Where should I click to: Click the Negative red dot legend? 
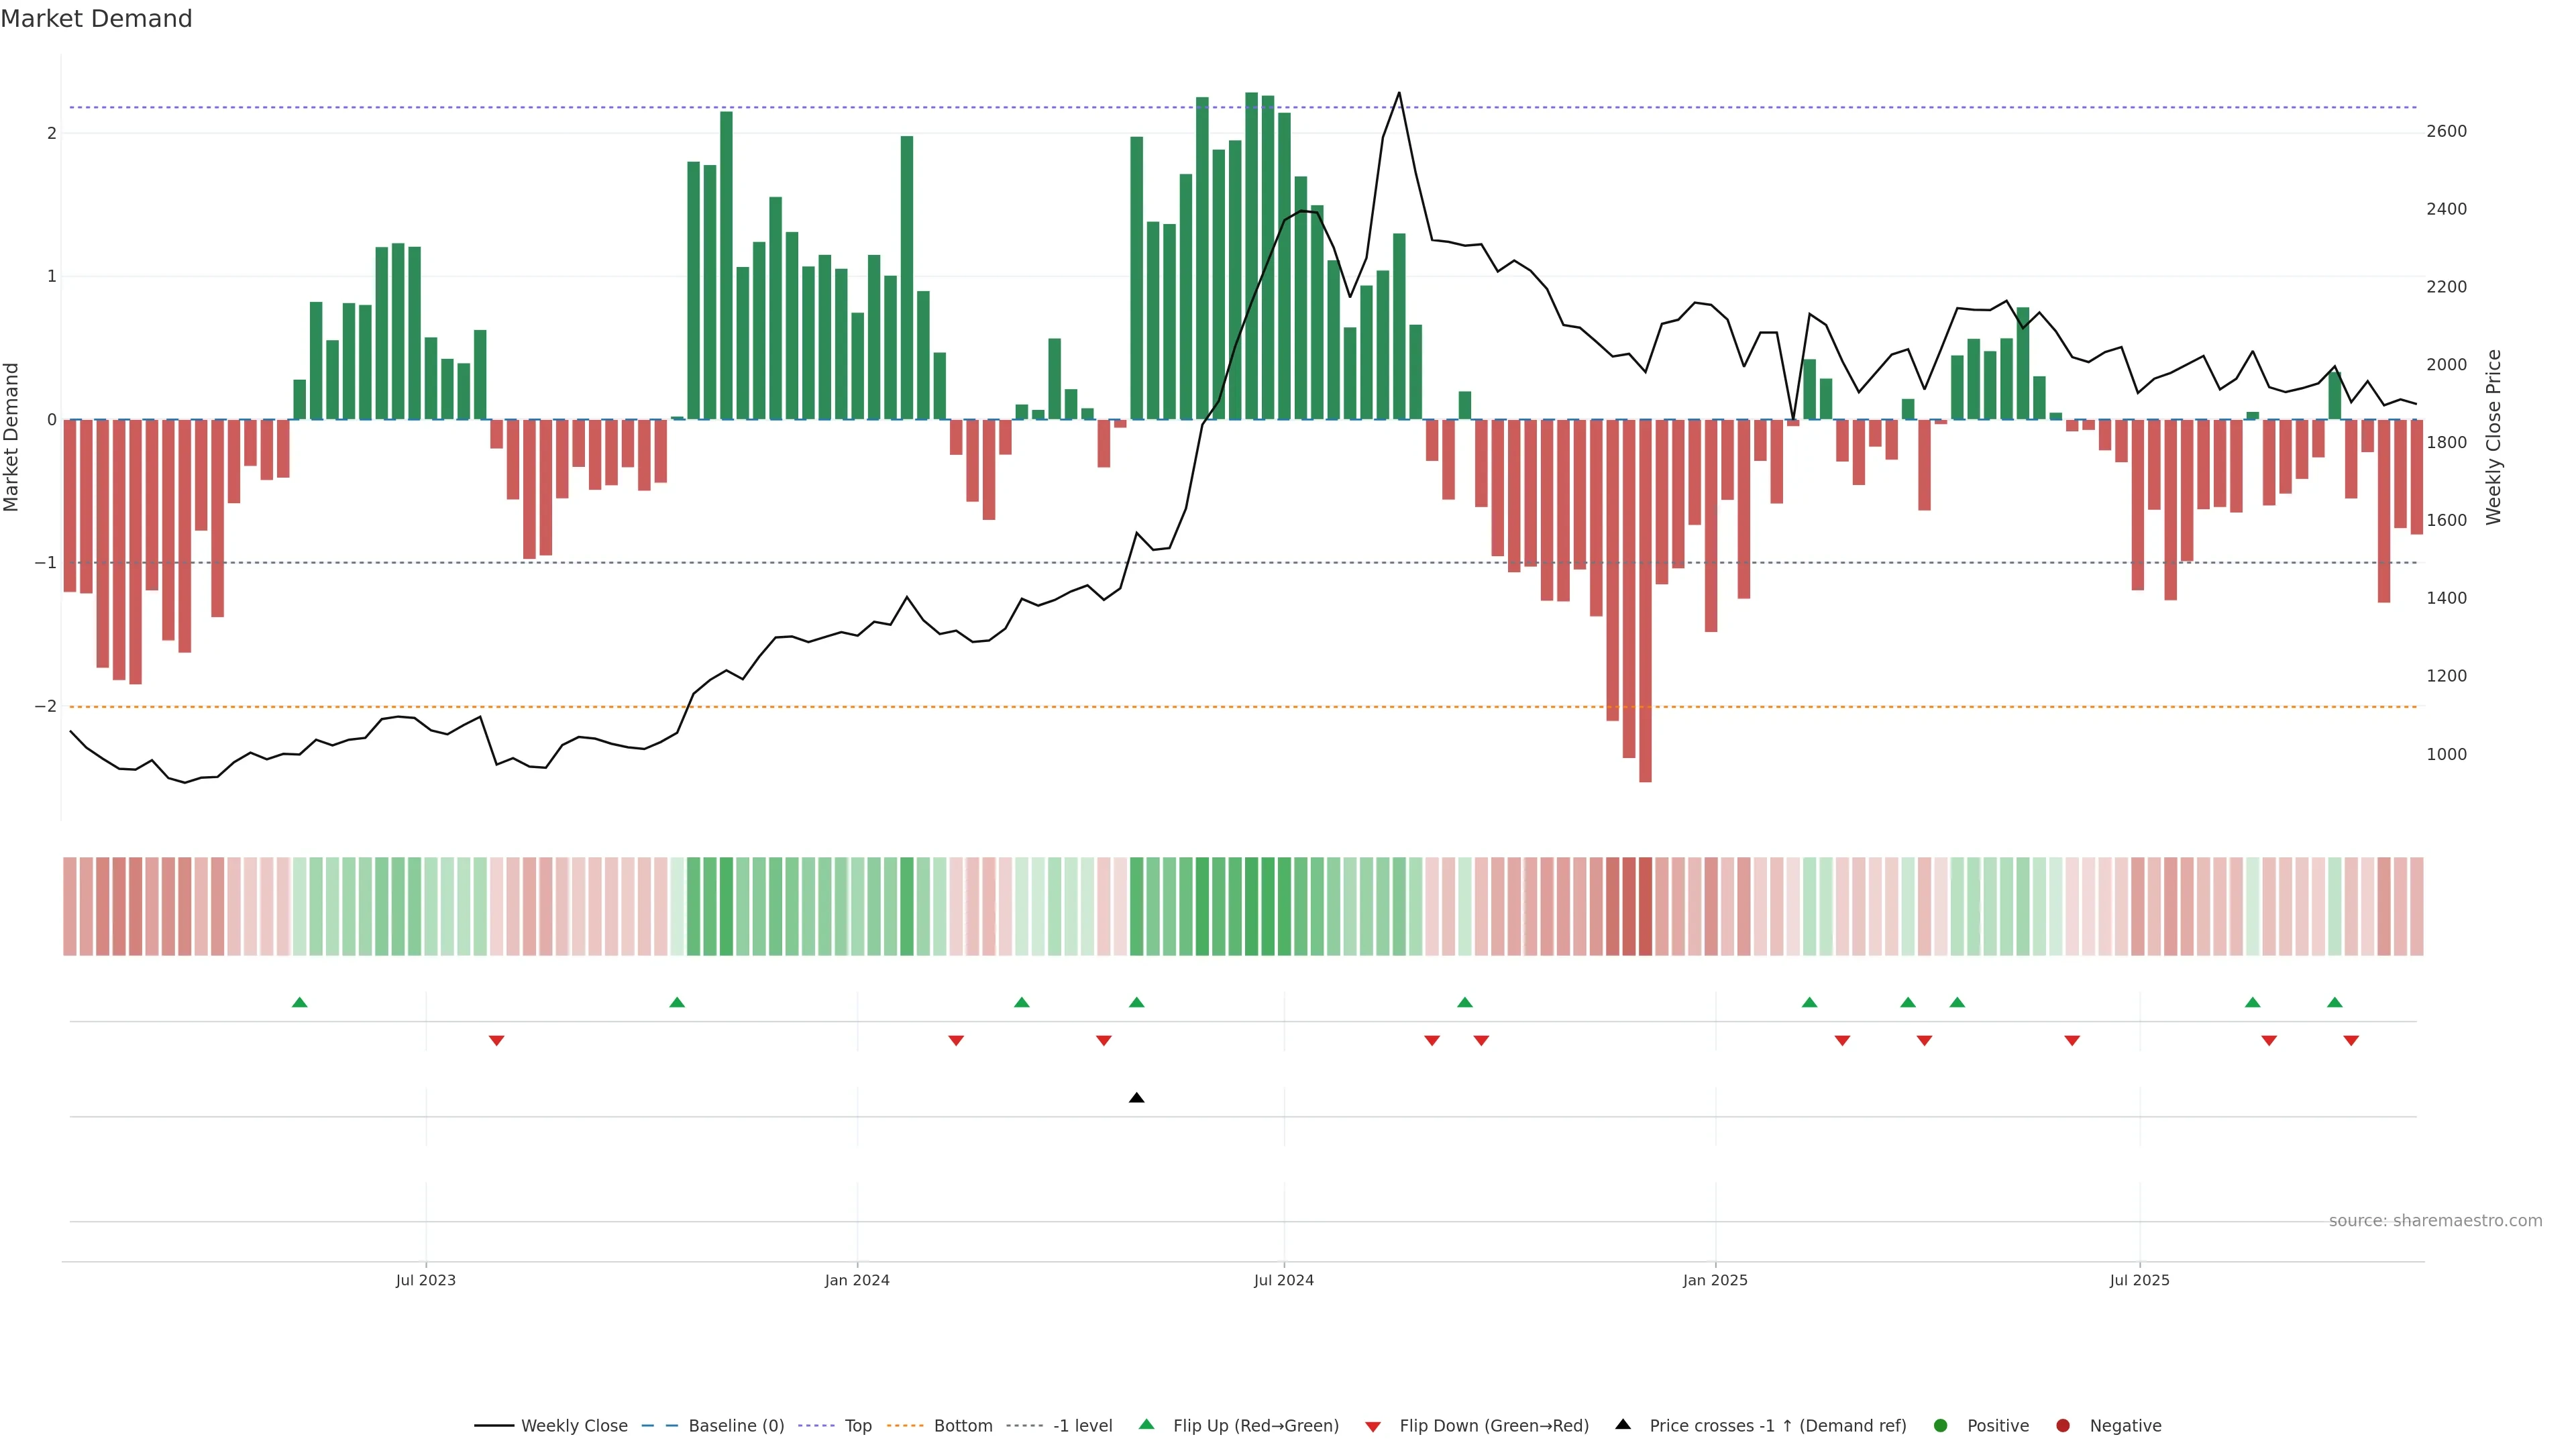[2063, 1425]
